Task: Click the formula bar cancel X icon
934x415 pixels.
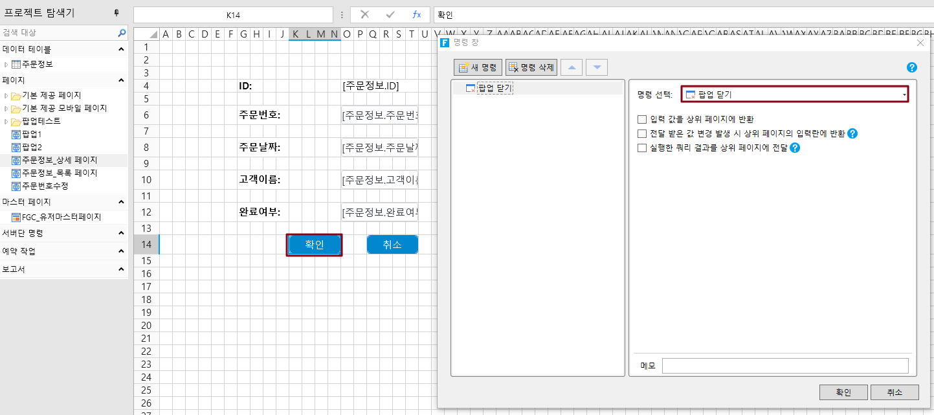Action: point(364,14)
